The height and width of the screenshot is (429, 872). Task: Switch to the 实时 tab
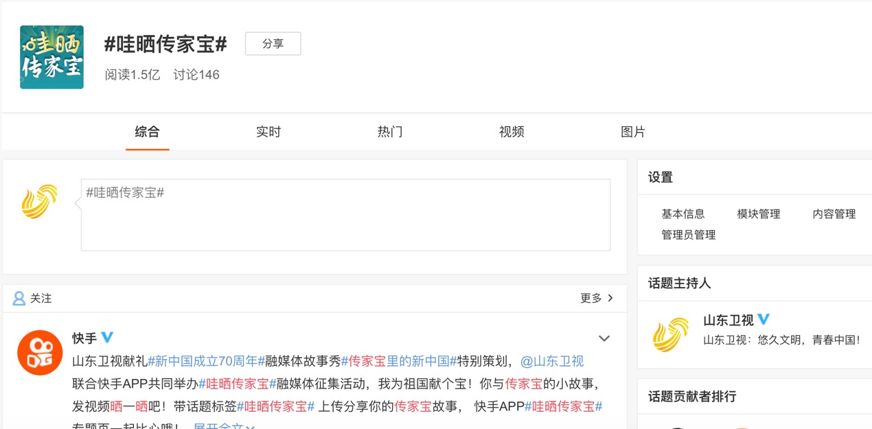point(268,132)
